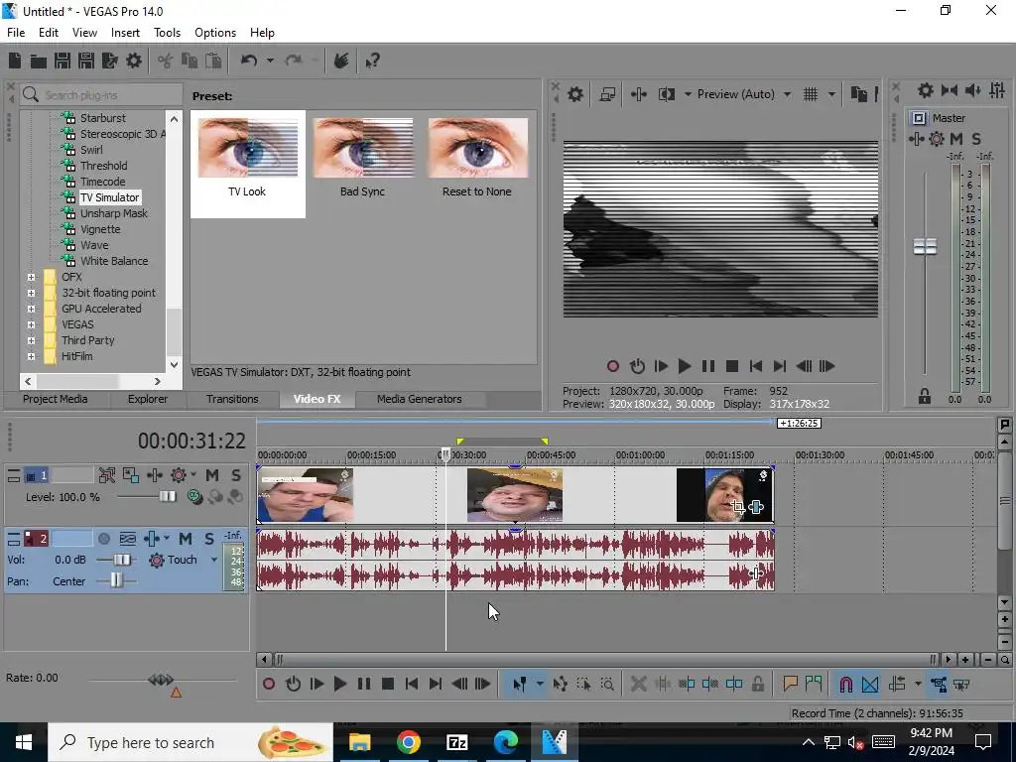Switch to the Transitions tab
1016x762 pixels.
pyautogui.click(x=232, y=399)
